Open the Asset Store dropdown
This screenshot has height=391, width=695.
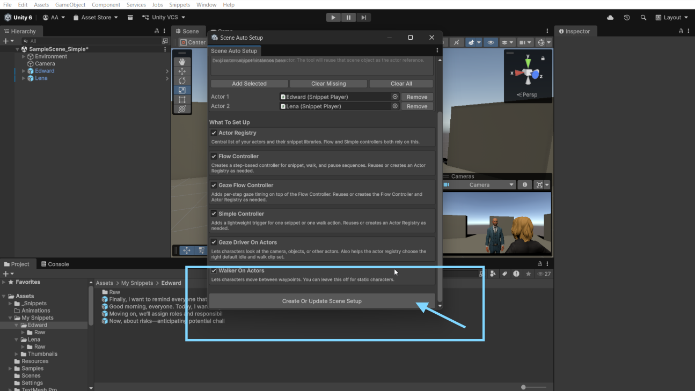(96, 18)
